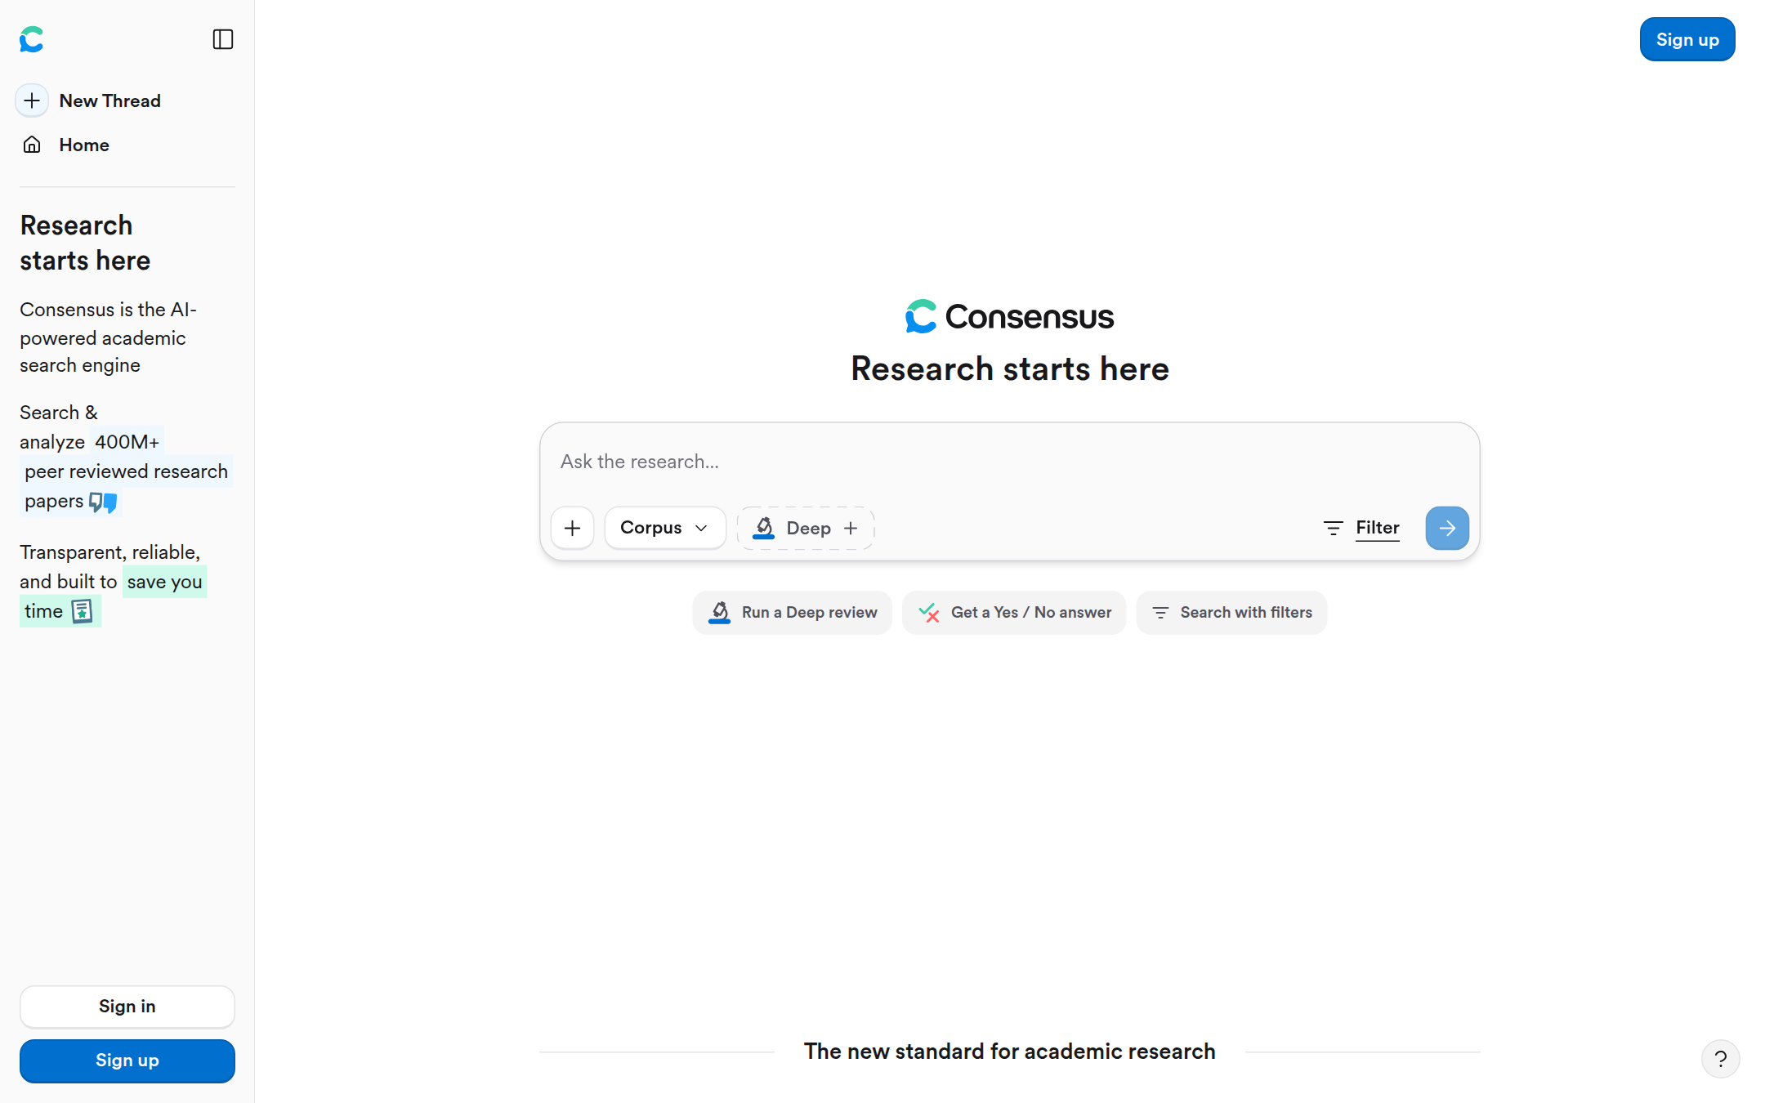Select Run a Deep review suggestion
This screenshot has height=1103, width=1765.
click(793, 613)
